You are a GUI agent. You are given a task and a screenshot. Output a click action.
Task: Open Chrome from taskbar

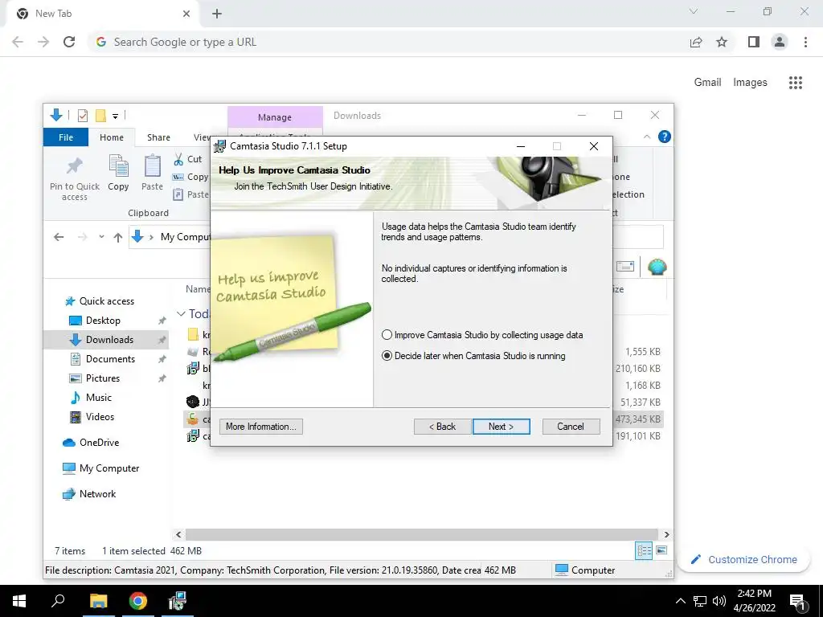click(x=137, y=601)
